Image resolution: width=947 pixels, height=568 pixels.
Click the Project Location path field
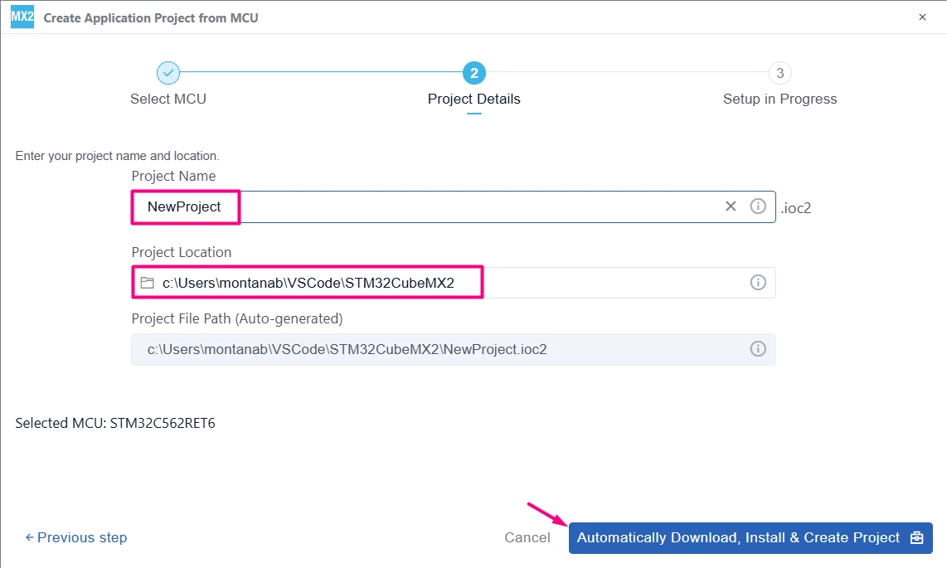coord(453,283)
